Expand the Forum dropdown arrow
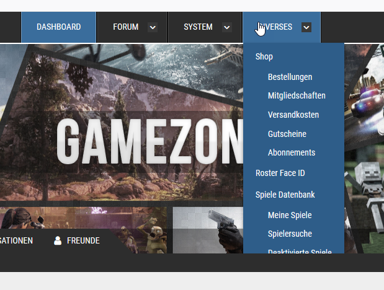This screenshot has width=384, height=290. point(153,27)
